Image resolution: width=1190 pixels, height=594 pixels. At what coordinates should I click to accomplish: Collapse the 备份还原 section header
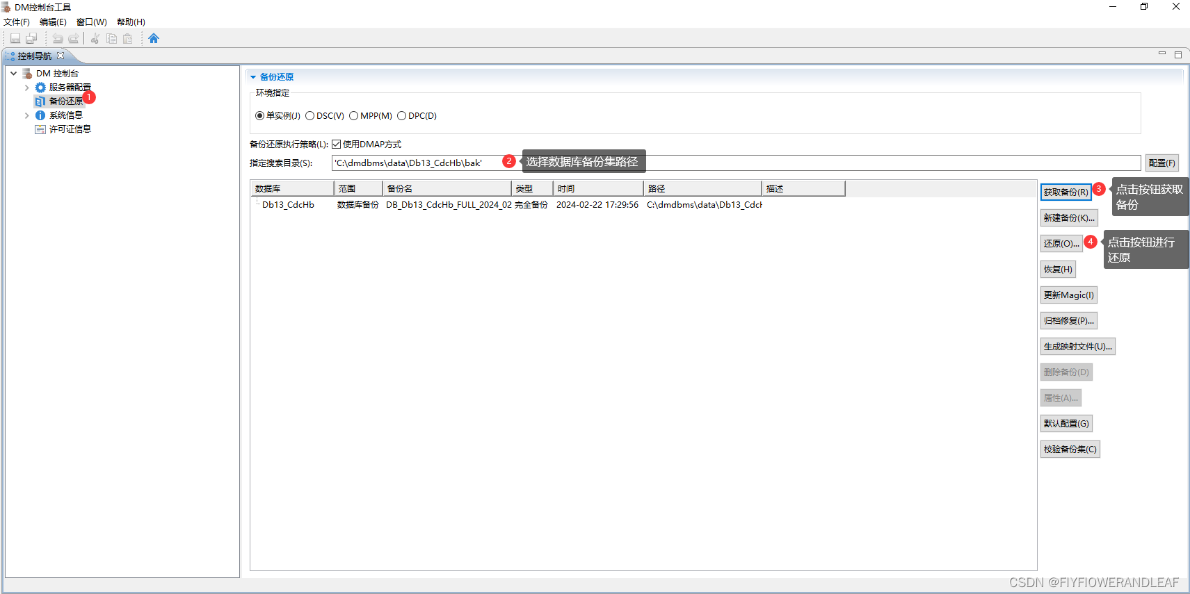click(x=253, y=77)
